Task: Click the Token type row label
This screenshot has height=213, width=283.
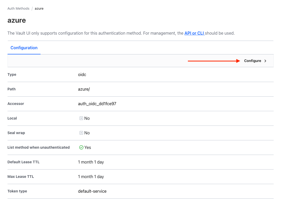Action: click(17, 191)
